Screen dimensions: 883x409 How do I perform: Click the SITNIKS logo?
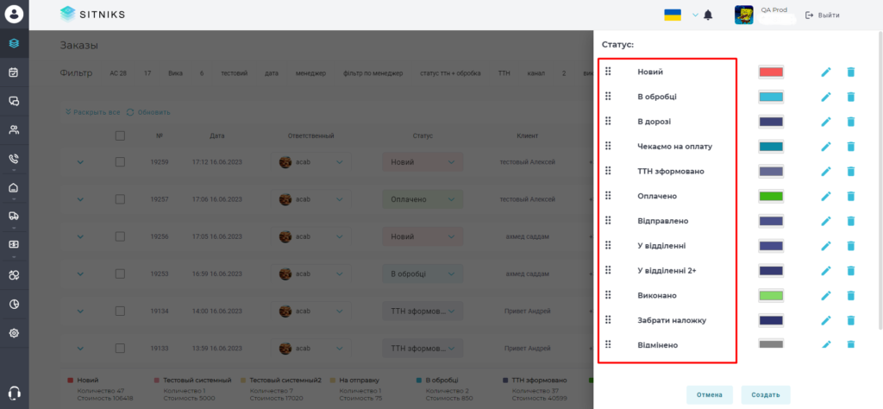(92, 14)
